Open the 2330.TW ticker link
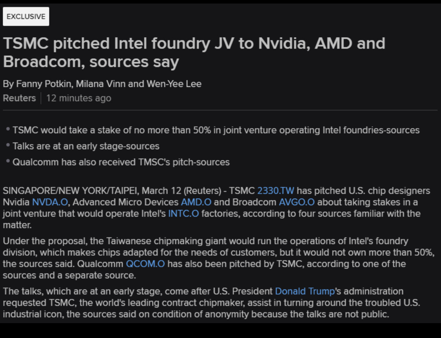 coord(276,191)
